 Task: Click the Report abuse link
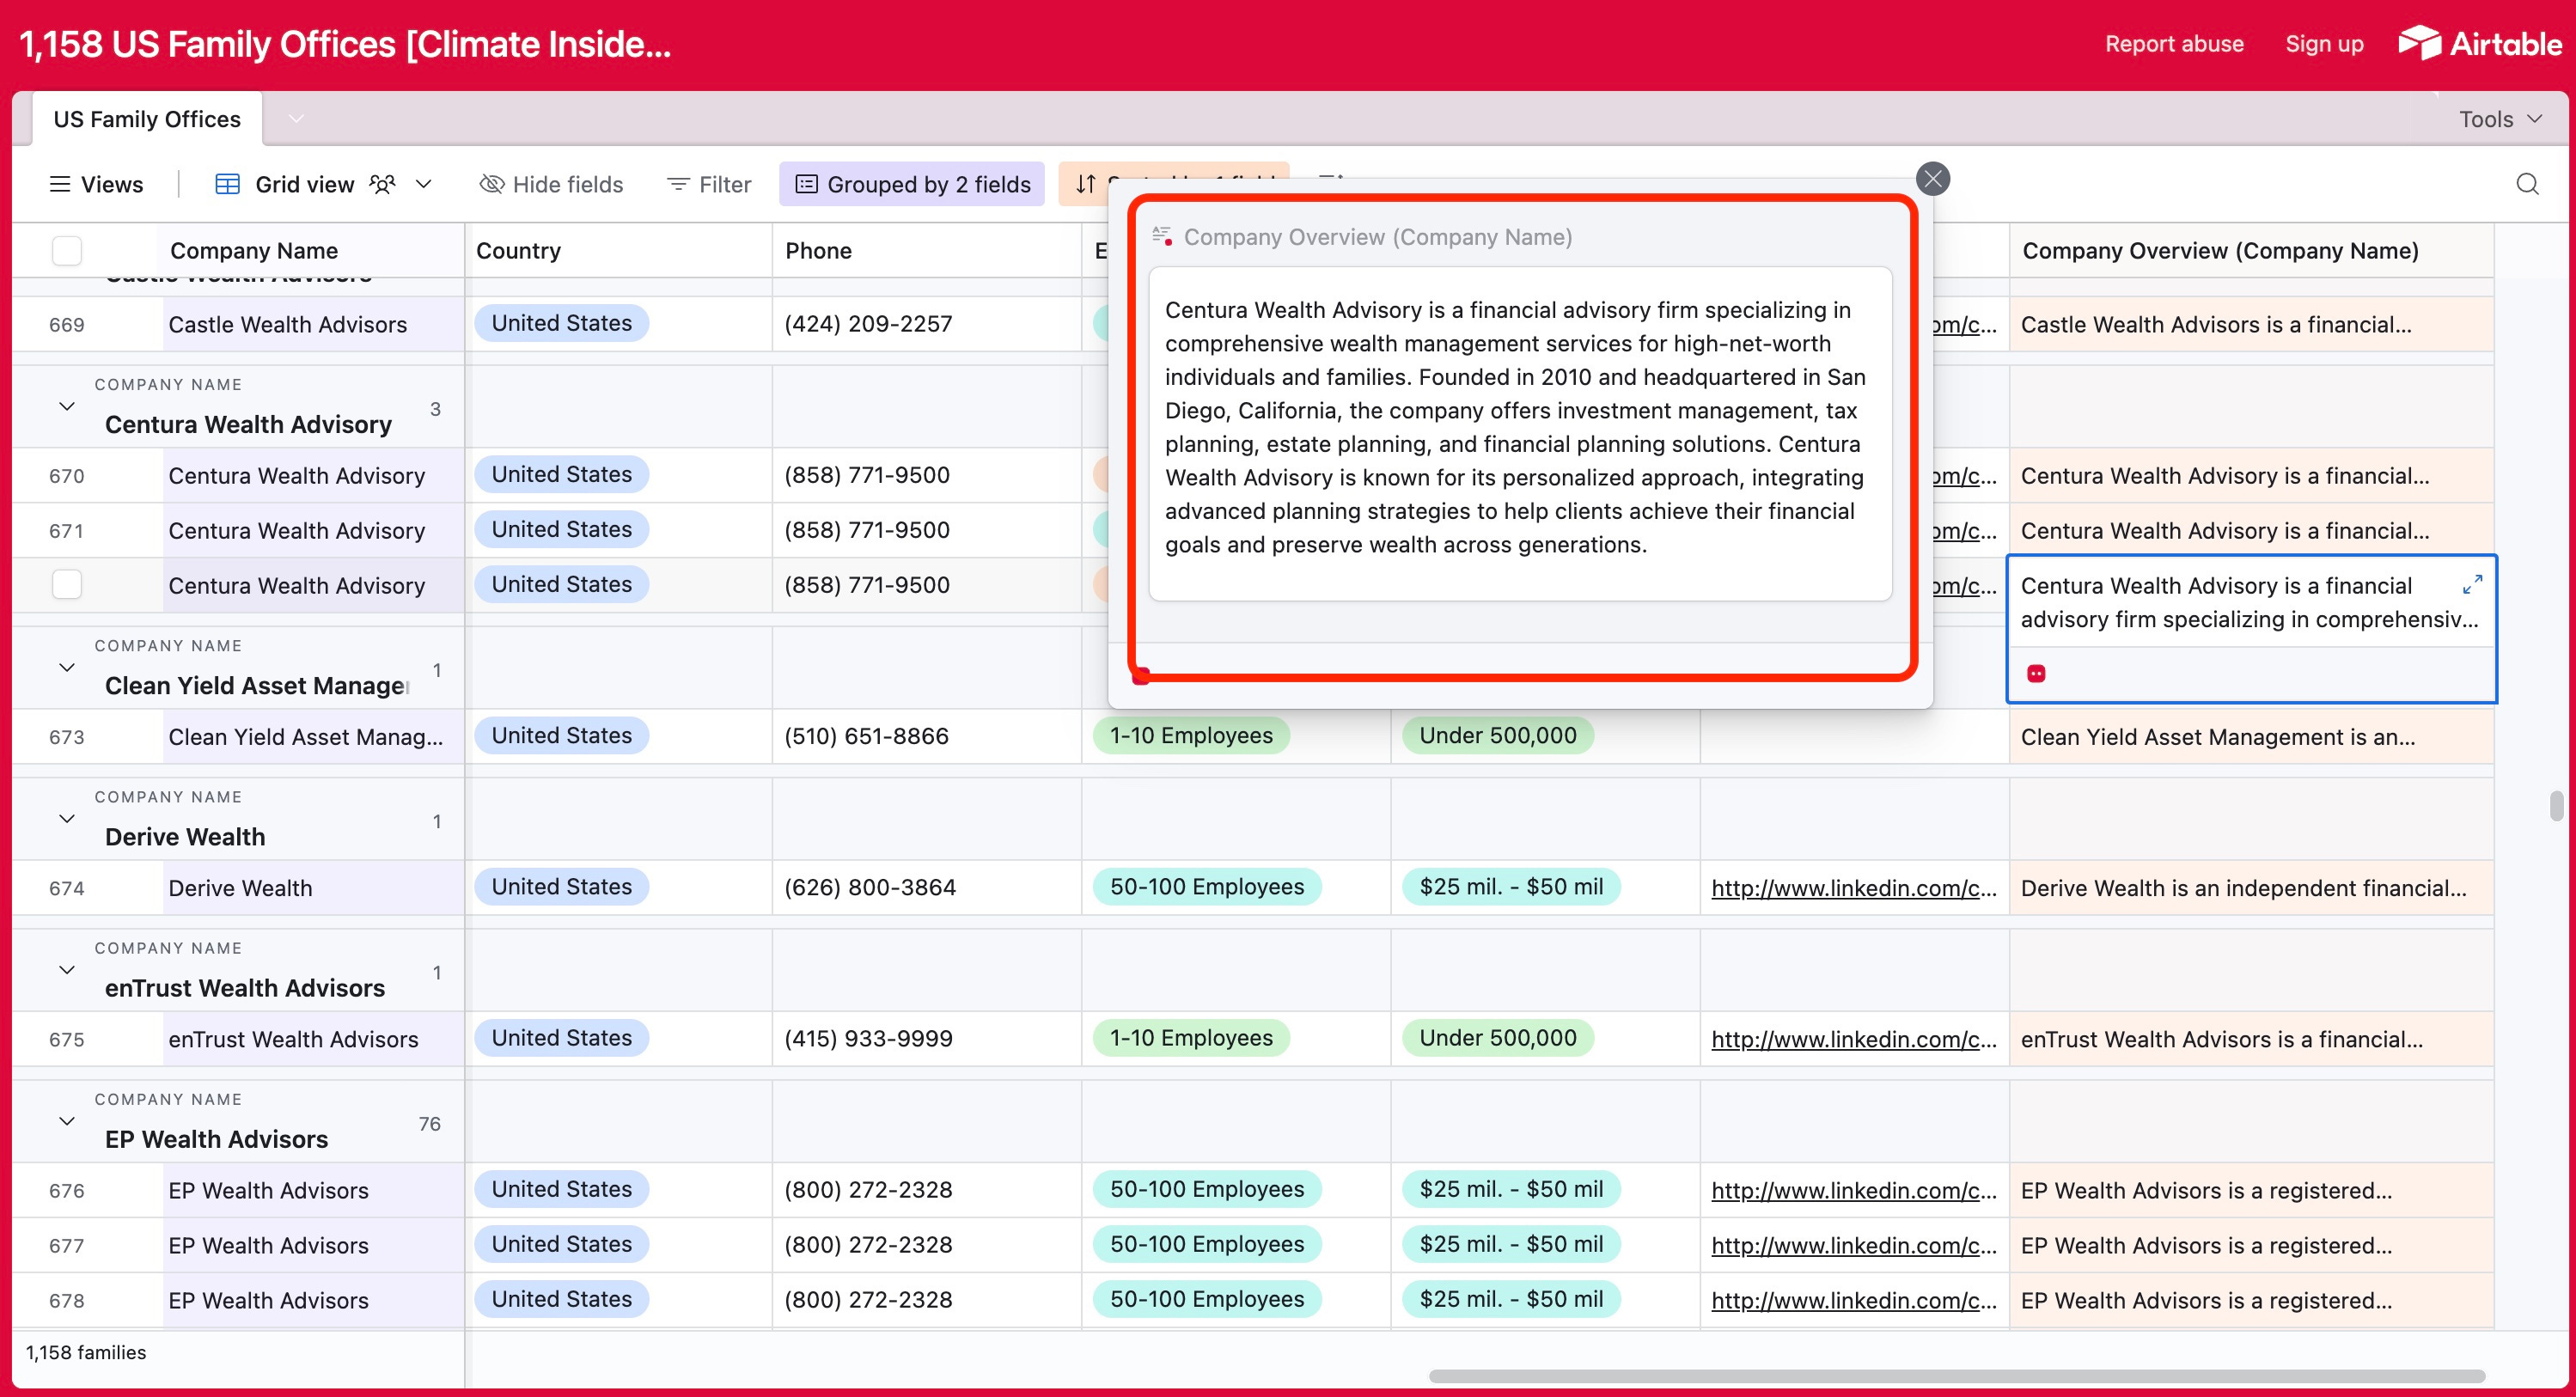(2173, 44)
